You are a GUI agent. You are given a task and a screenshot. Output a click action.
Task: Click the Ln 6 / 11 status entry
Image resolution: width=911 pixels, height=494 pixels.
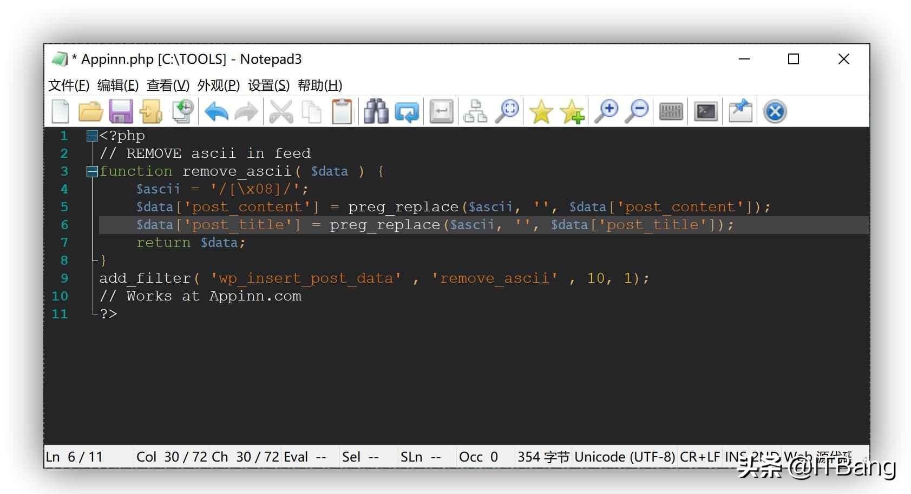point(74,457)
